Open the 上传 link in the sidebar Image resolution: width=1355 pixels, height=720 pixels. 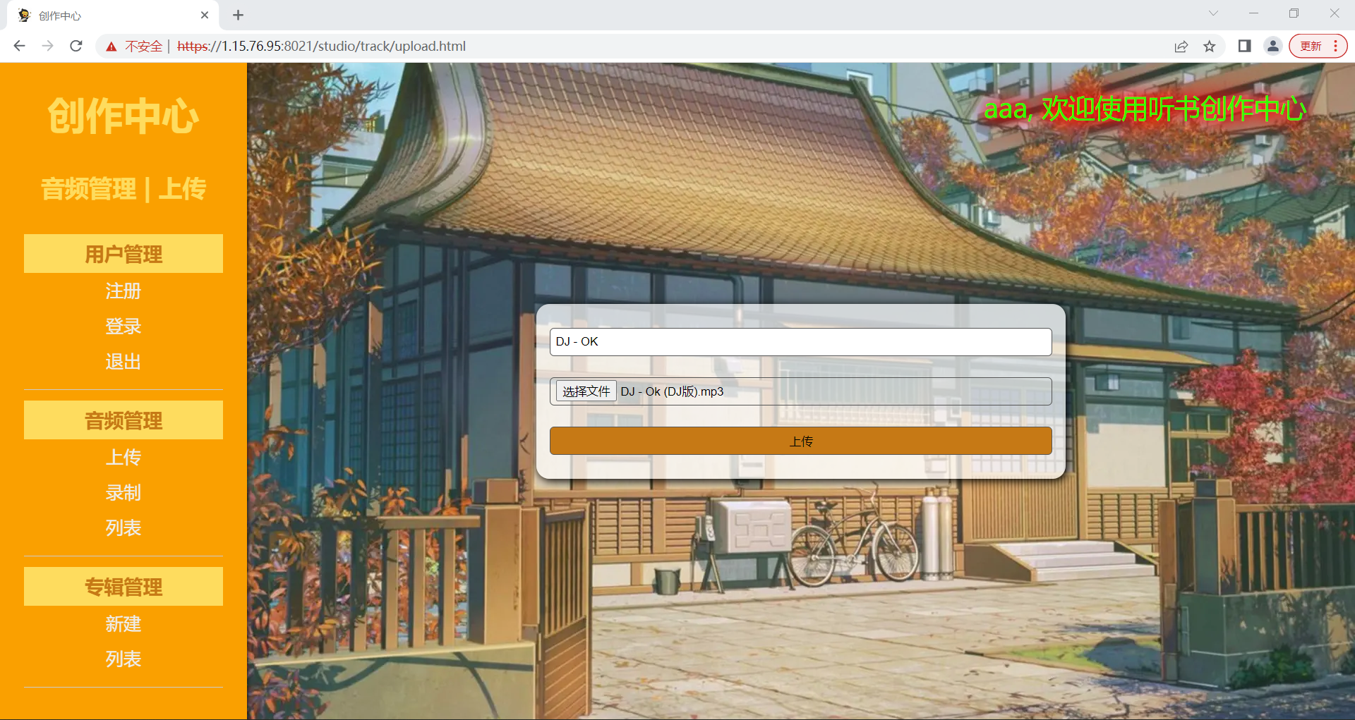[x=124, y=457]
